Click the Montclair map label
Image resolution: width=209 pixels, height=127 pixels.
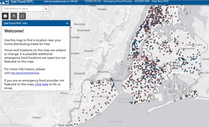click(x=80, y=24)
